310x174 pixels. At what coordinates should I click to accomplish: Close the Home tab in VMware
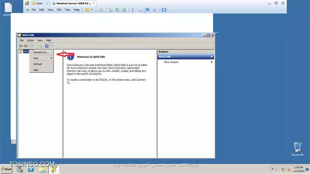coord(47,3)
